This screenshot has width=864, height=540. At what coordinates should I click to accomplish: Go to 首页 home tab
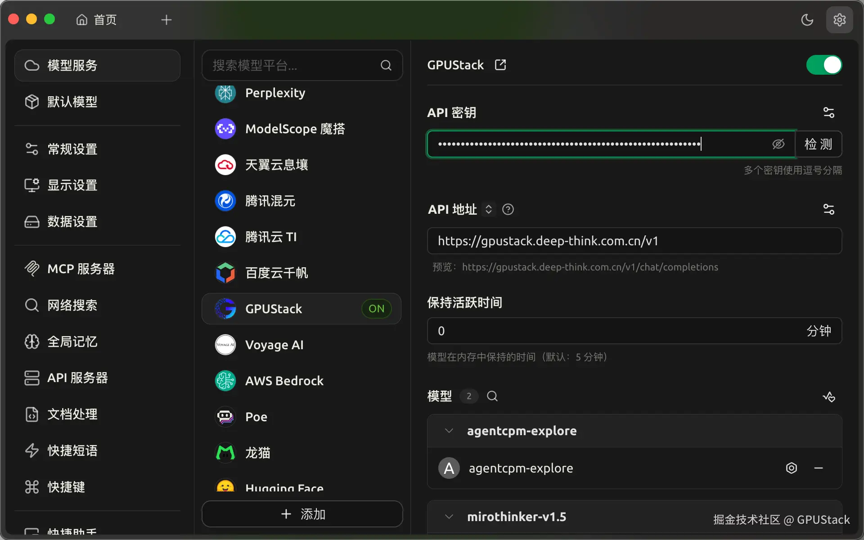[x=97, y=20]
